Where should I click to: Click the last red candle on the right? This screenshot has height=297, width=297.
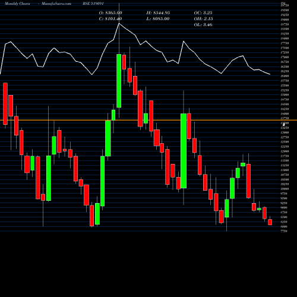(270, 222)
